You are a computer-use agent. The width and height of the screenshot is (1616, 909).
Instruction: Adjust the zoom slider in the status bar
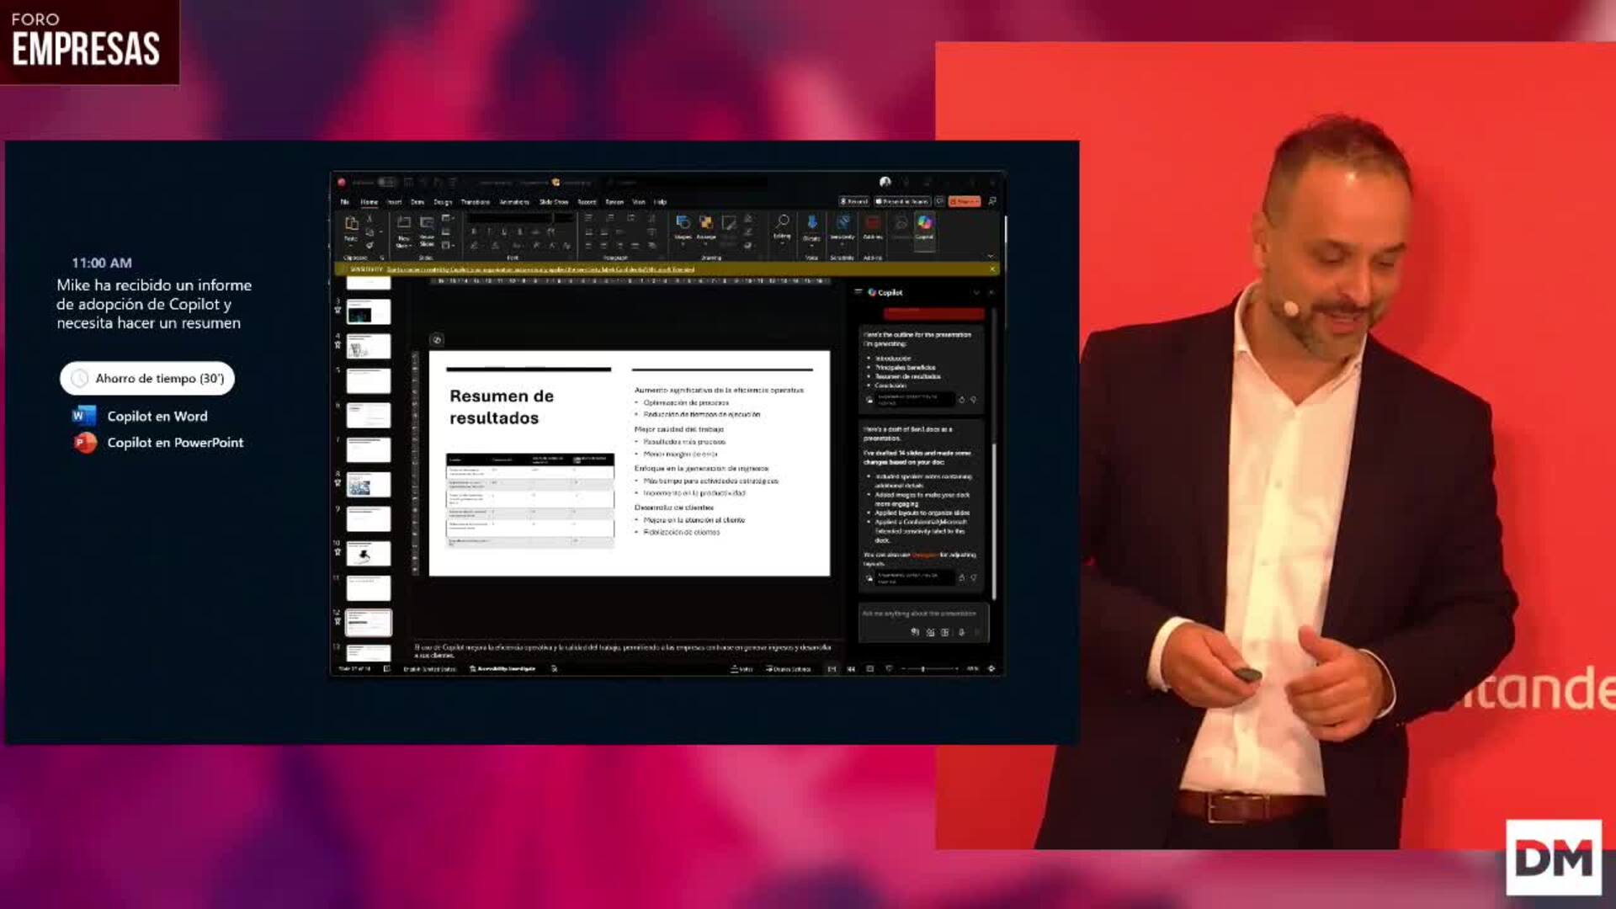923,669
